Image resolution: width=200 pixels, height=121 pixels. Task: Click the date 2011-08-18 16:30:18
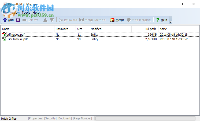(x=174, y=35)
